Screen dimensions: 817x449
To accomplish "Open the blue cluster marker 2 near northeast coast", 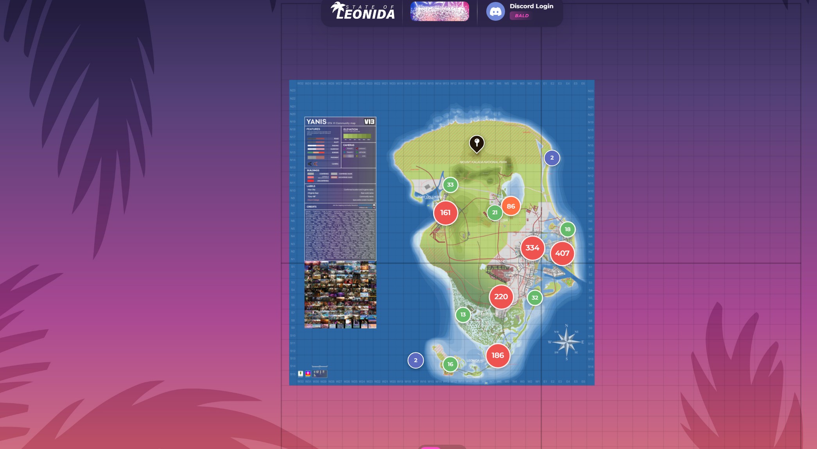I will (x=552, y=158).
